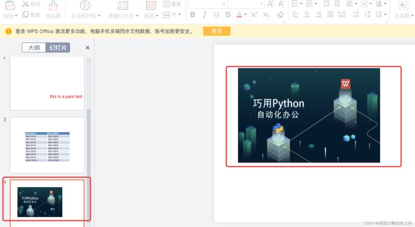Click the Copy (复制) icon

[26, 15]
